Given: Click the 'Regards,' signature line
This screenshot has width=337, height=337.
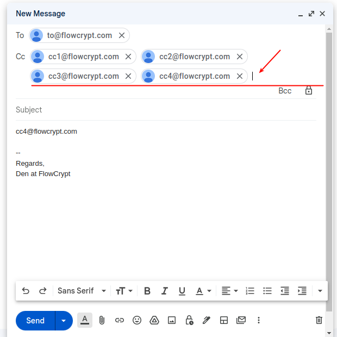Looking at the screenshot, I should [30, 164].
